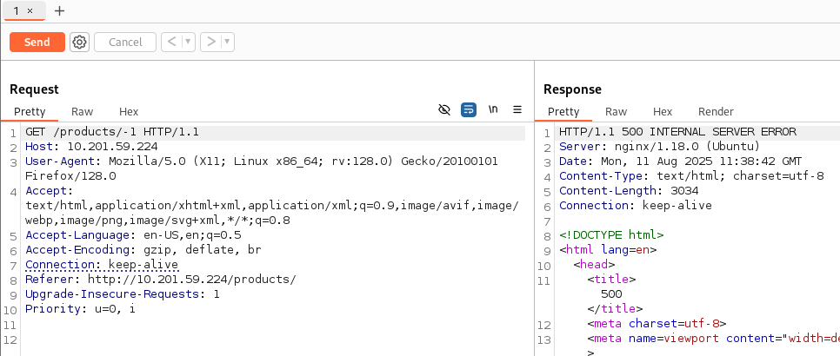Open Repeater send settings gear
This screenshot has width=840, height=356.
(80, 42)
